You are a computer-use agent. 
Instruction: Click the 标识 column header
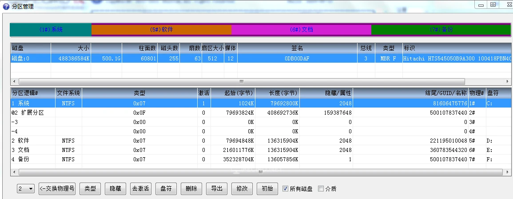457,48
